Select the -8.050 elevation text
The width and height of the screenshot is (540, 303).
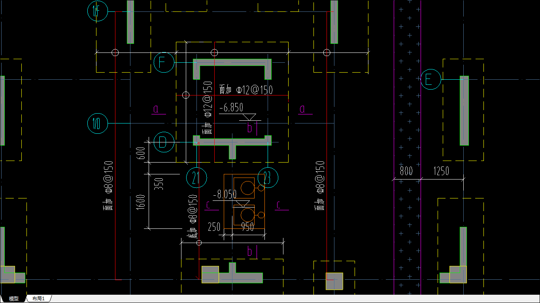[x=225, y=194]
